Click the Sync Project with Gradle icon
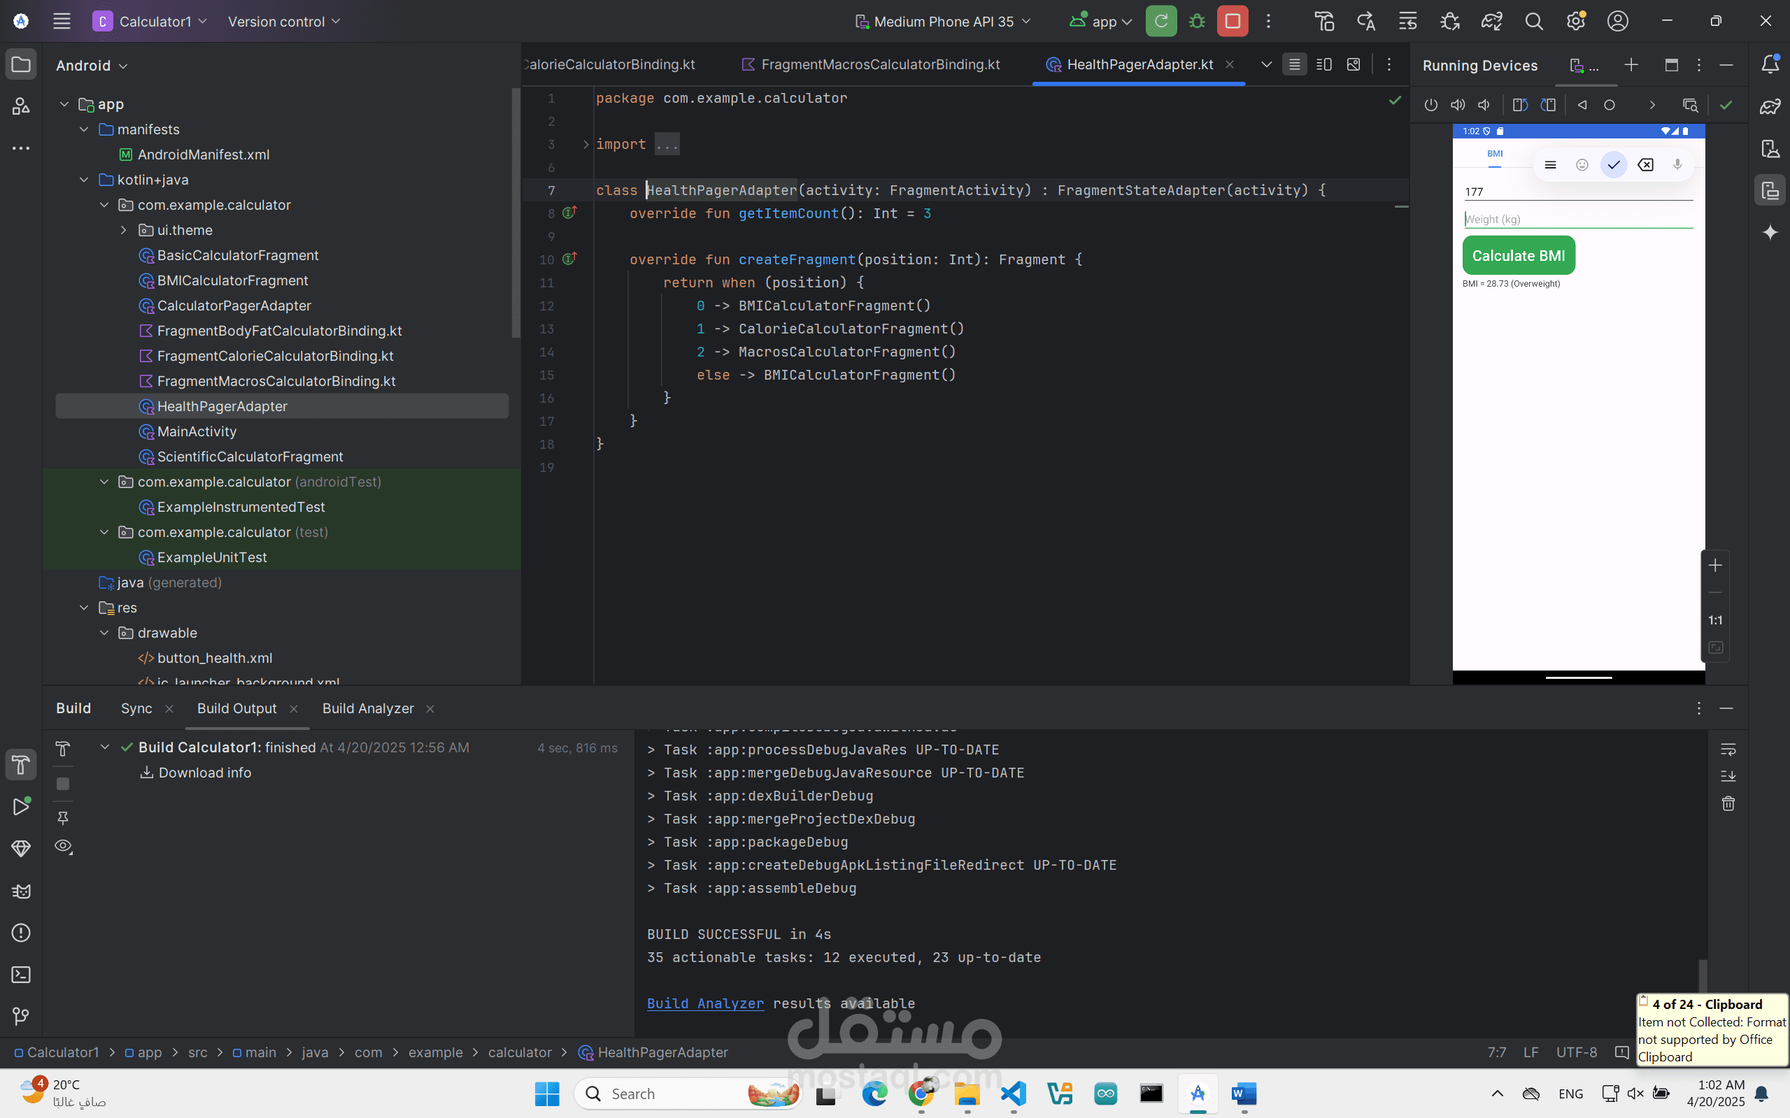 pos(1491,22)
